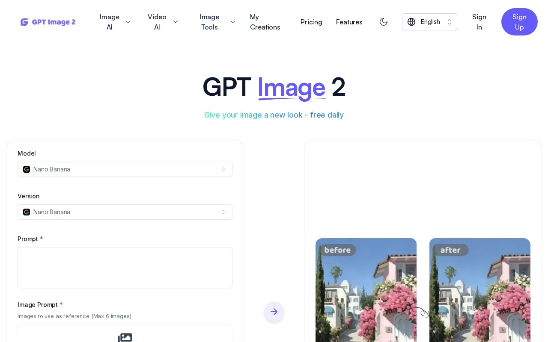The height and width of the screenshot is (342, 548).
Task: Click the GPT Image 2 logo
Action: coord(48,22)
